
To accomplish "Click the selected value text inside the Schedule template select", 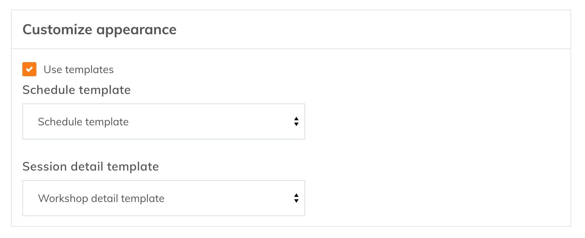I will 83,122.
